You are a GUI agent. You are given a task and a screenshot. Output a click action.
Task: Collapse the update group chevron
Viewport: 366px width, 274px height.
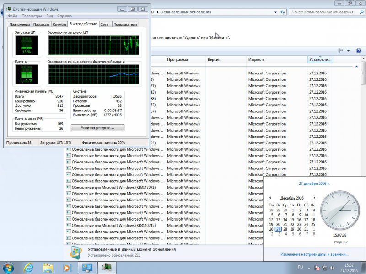pyautogui.click(x=356, y=67)
